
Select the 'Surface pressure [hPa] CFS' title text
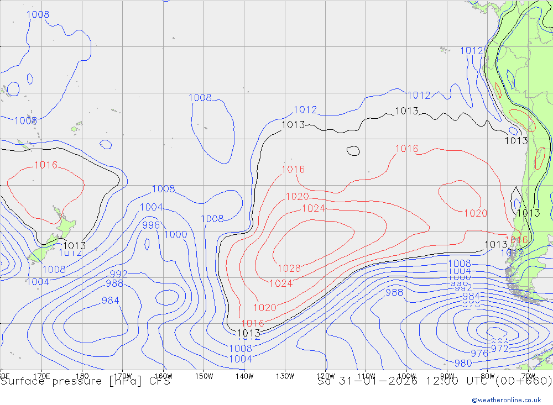(85, 381)
